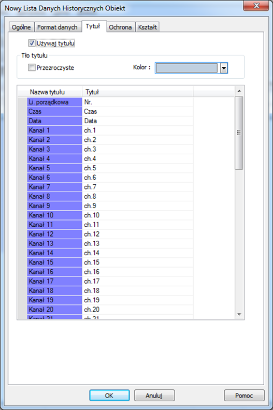
Task: Click the Anuluj button
Action: coord(154,395)
